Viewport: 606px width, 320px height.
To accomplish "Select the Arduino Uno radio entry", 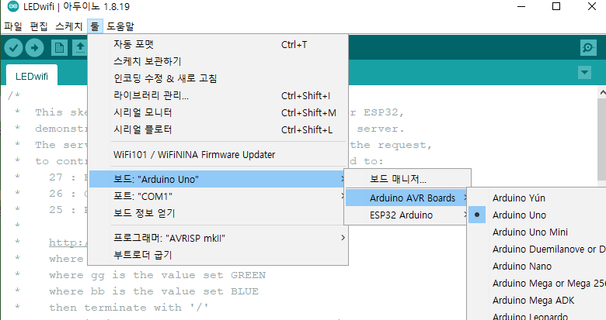I will [536, 215].
